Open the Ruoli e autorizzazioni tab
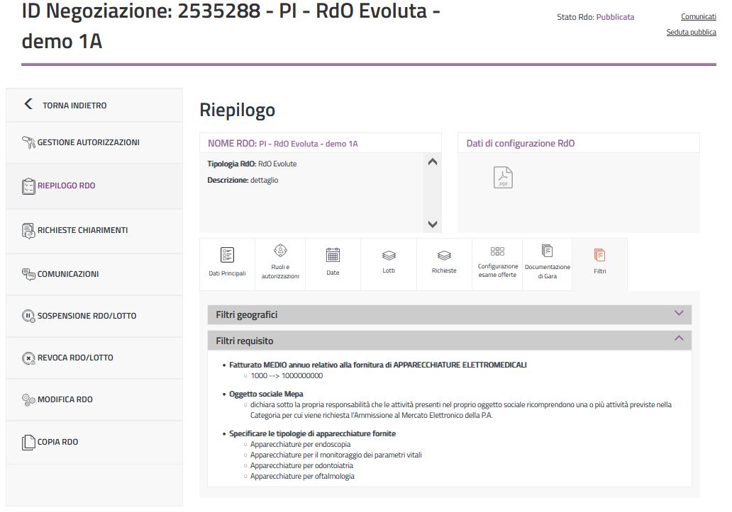 click(x=280, y=263)
